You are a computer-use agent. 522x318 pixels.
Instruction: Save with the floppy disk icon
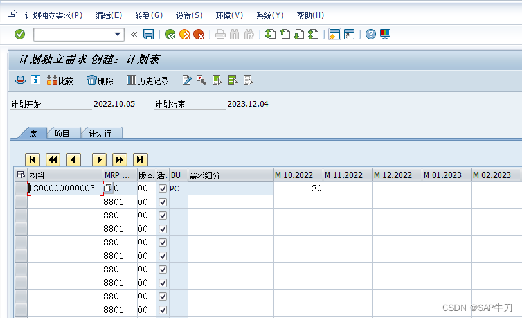pyautogui.click(x=148, y=34)
